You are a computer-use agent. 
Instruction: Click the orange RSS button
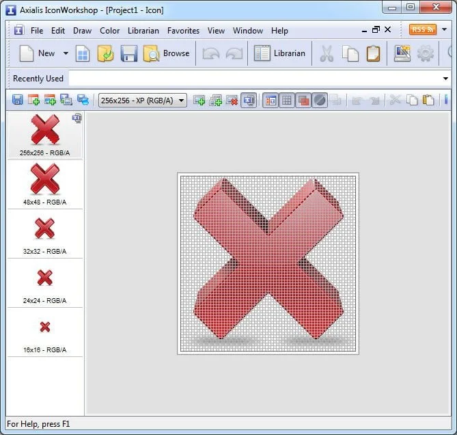pyautogui.click(x=423, y=29)
